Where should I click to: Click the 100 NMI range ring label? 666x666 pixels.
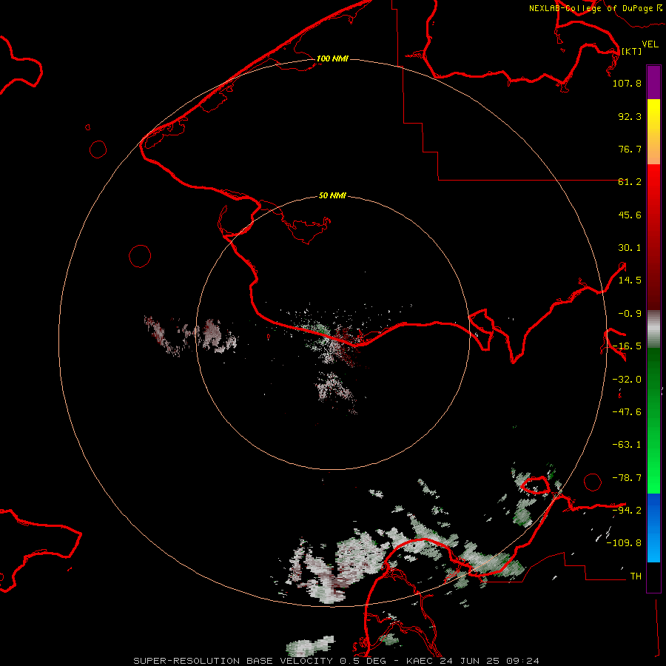[332, 58]
